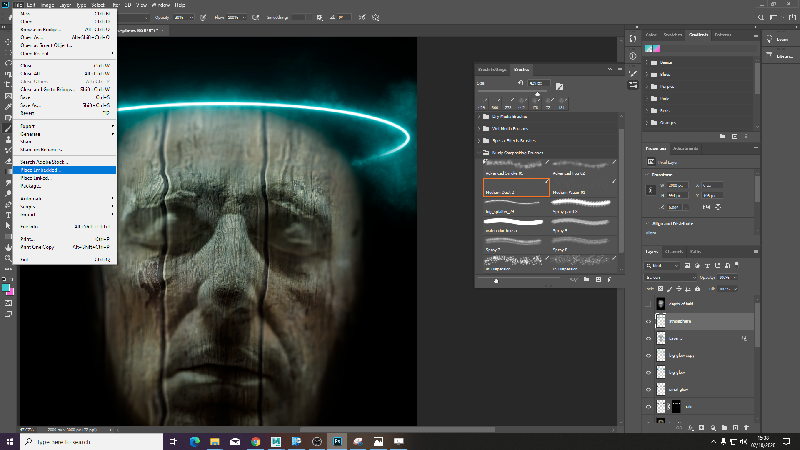Open brush smoothing options gear
800x450 pixels.
point(320,17)
